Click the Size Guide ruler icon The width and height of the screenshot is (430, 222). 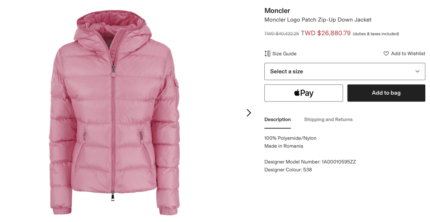pyautogui.click(x=267, y=53)
